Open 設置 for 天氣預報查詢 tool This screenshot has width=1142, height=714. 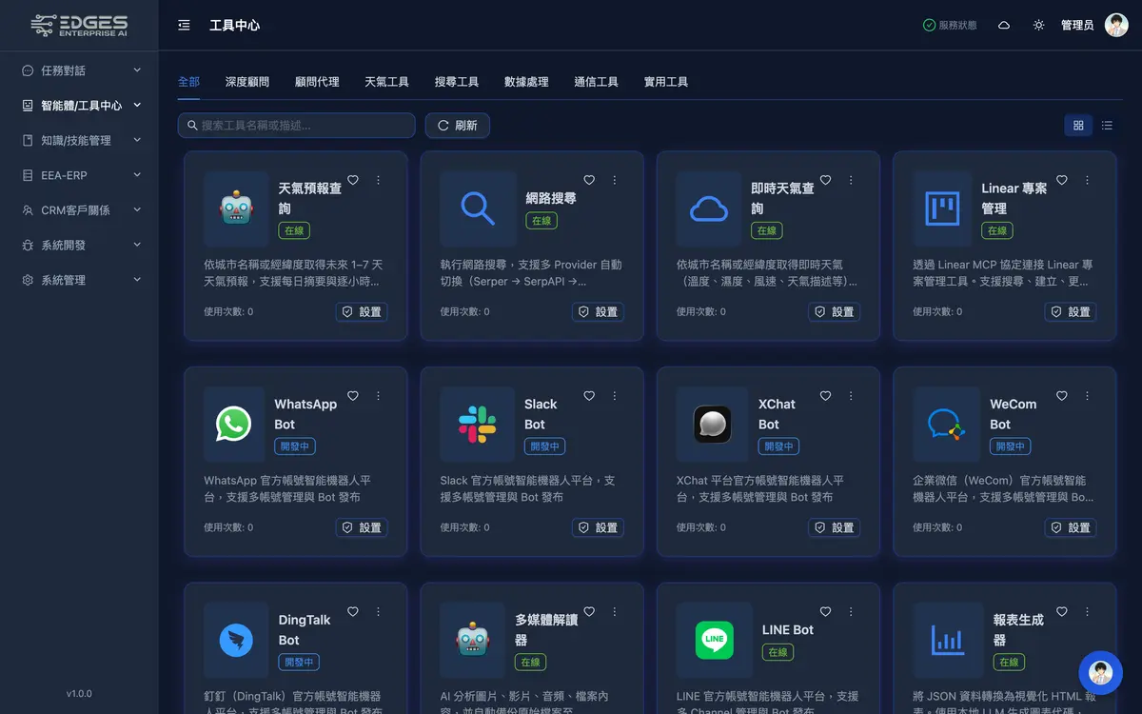tap(362, 312)
